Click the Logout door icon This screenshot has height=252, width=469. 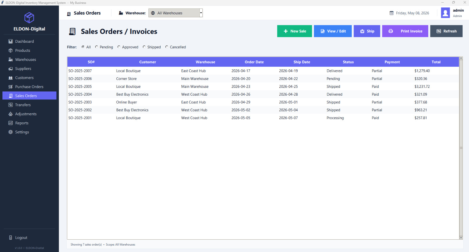(11, 238)
